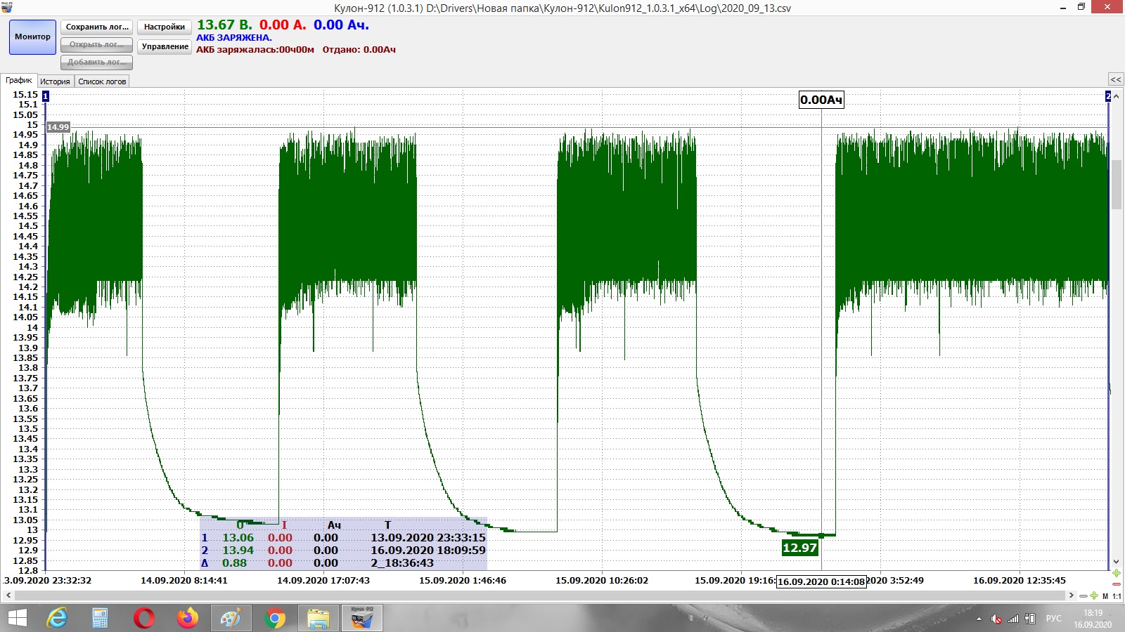Click the green horizontal zoom-in plus icon

1094,595
